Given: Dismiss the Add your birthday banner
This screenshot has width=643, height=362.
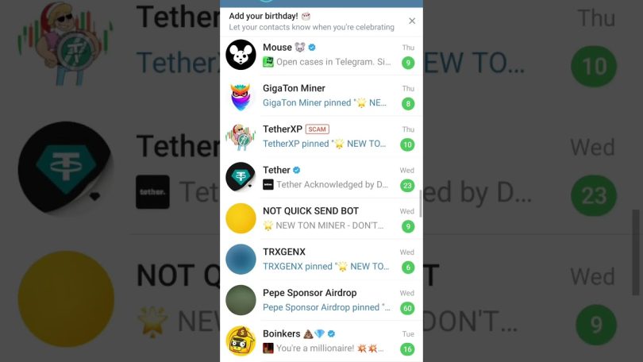Looking at the screenshot, I should coord(412,21).
